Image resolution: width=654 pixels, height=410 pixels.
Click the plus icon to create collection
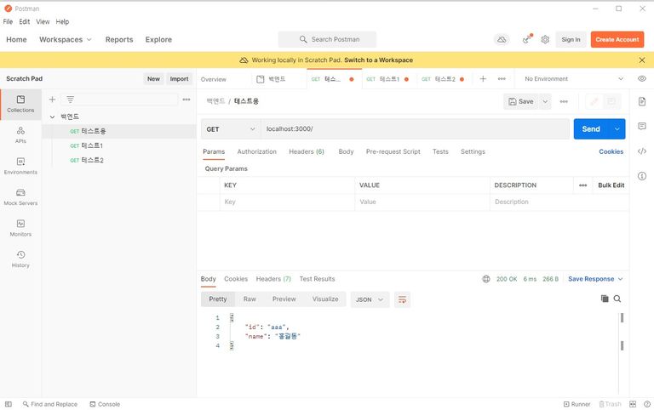tap(52, 100)
